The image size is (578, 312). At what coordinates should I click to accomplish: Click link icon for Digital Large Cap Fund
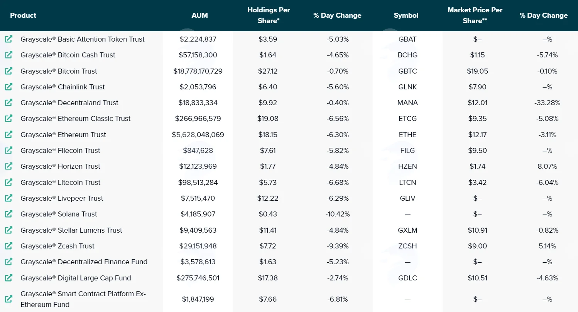click(8, 278)
